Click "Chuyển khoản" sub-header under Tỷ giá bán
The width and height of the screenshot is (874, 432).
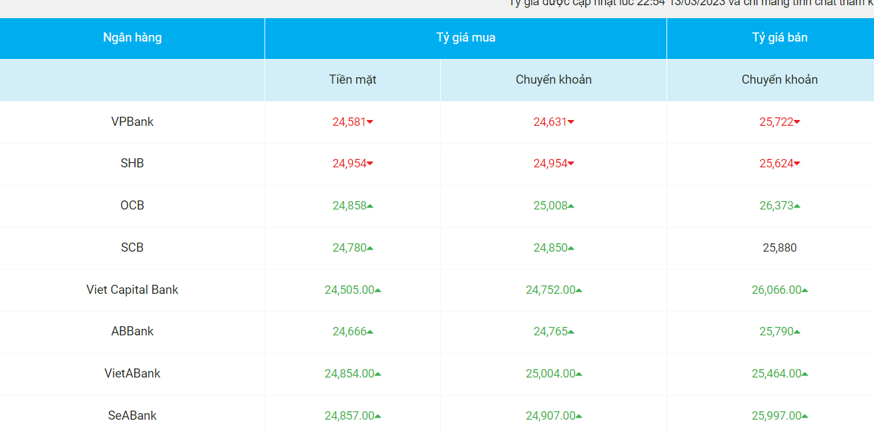pos(780,80)
